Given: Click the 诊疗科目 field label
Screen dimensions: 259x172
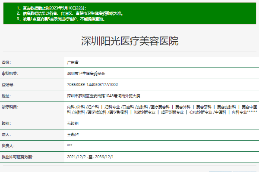Looking at the screenshot, I should click(10, 107).
